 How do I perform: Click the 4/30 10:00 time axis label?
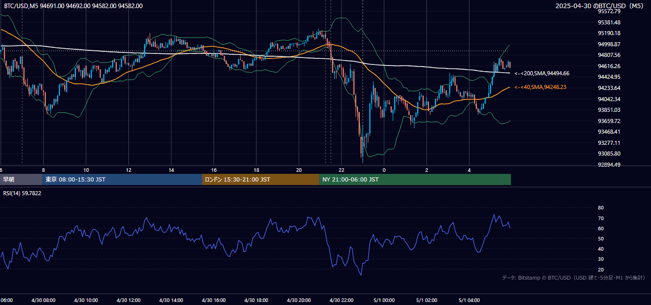click(86, 300)
